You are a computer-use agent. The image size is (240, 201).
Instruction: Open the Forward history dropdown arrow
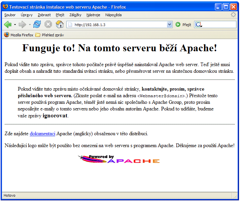coord(30,25)
